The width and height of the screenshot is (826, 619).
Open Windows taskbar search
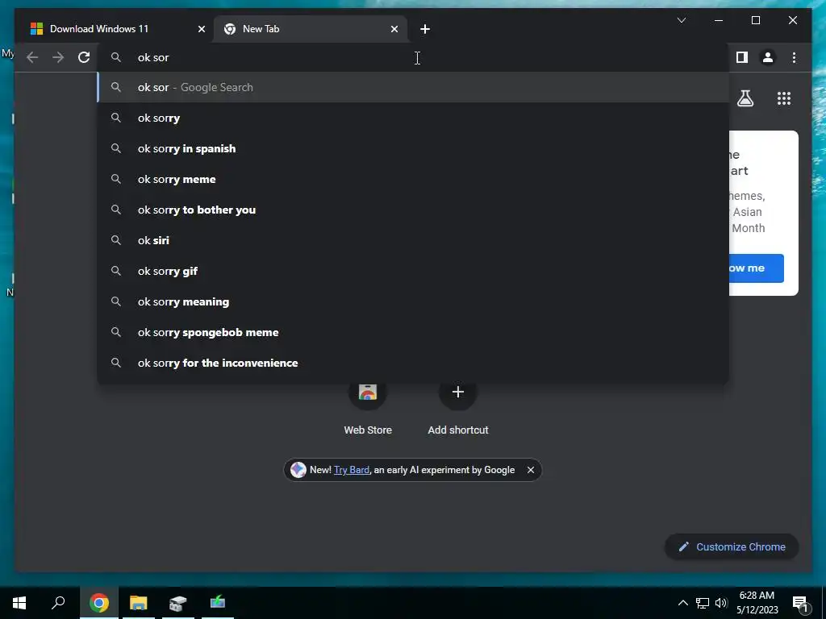(58, 603)
